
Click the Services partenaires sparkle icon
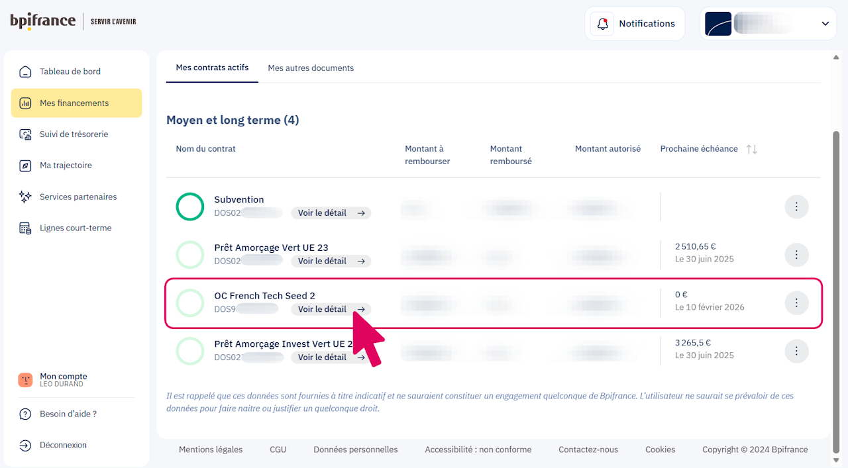[25, 197]
